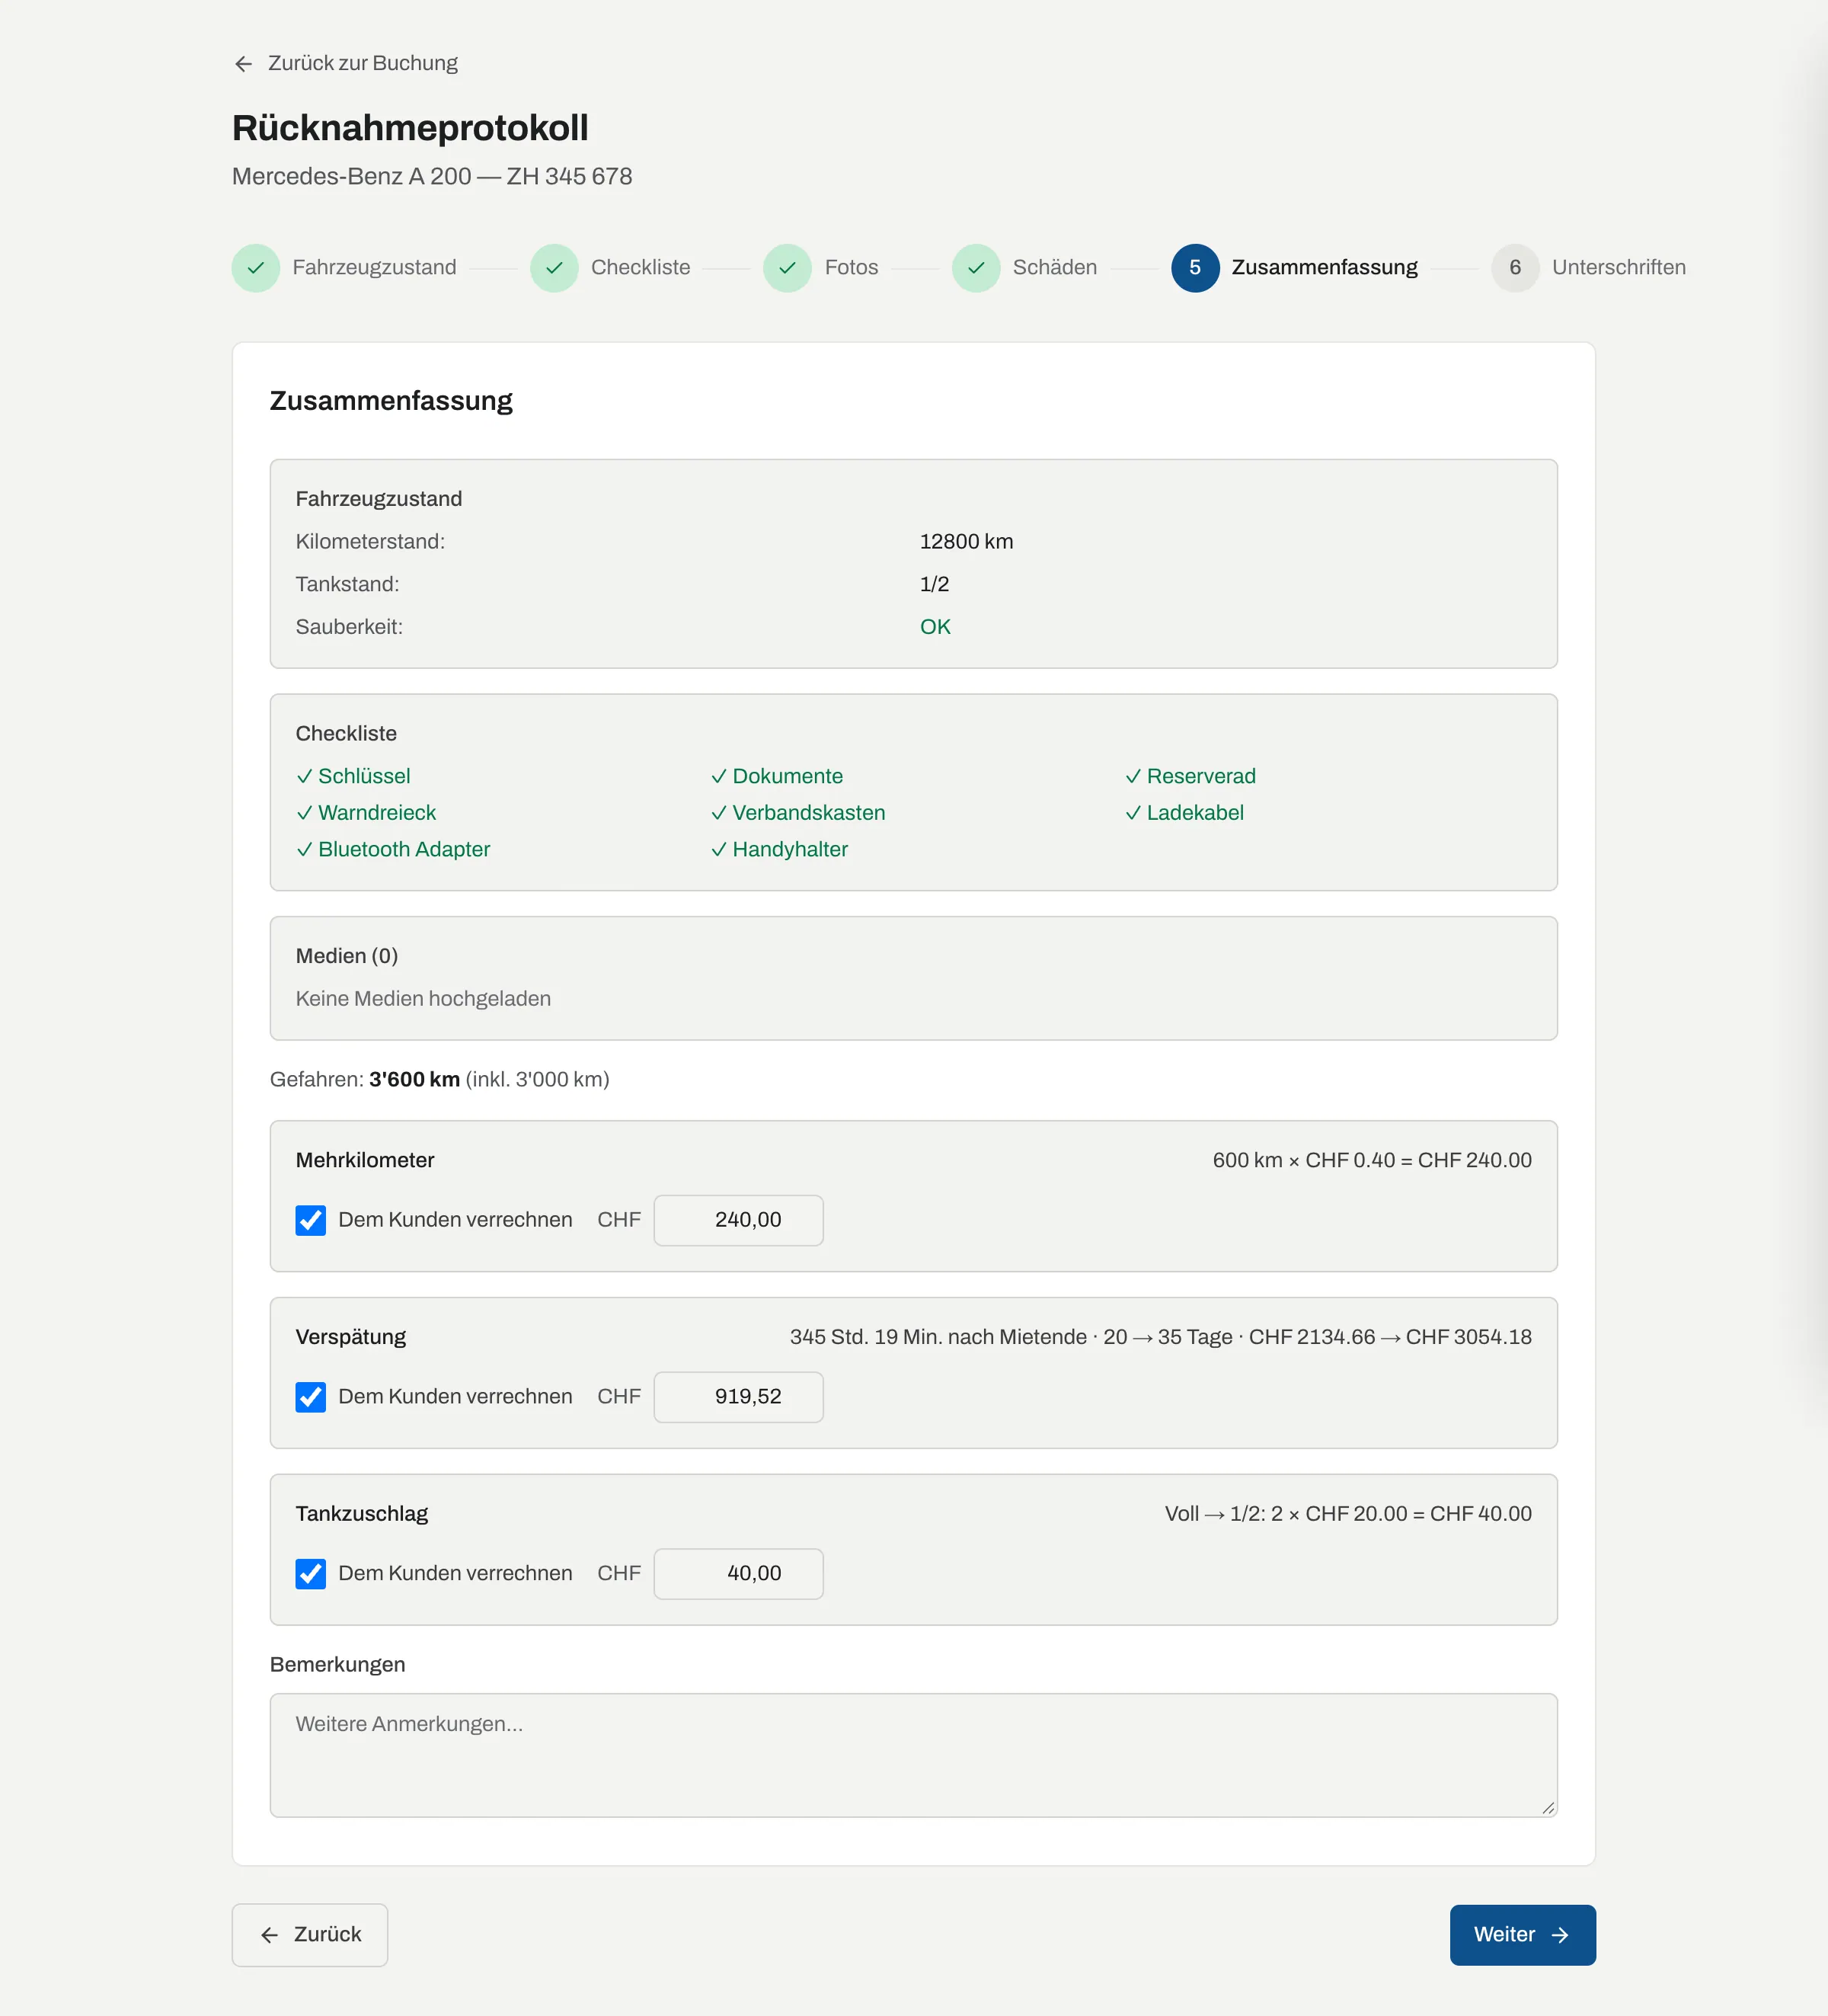Click the Verbandskasten checklist entry
The height and width of the screenshot is (2016, 1828).
[x=797, y=813]
